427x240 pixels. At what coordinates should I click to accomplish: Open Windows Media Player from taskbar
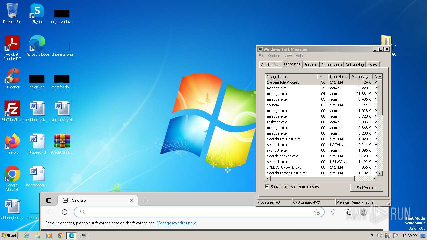pos(49,236)
